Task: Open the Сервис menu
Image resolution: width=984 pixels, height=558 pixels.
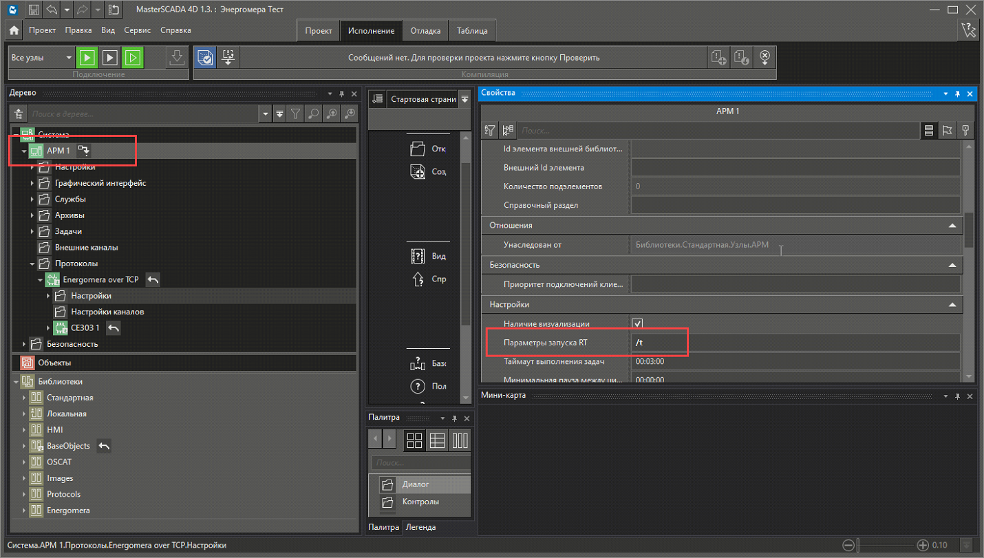Action: pyautogui.click(x=138, y=30)
